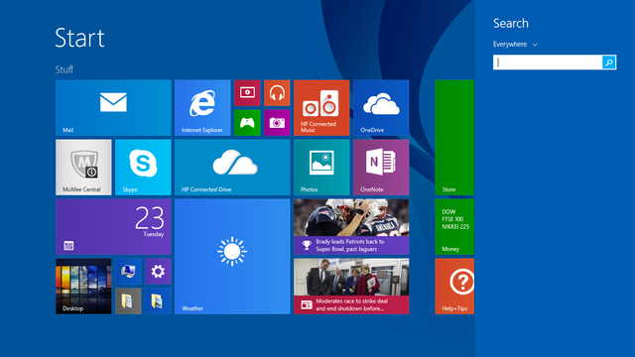This screenshot has width=635, height=357.
Task: Open McAfee Central tile
Action: point(83,168)
